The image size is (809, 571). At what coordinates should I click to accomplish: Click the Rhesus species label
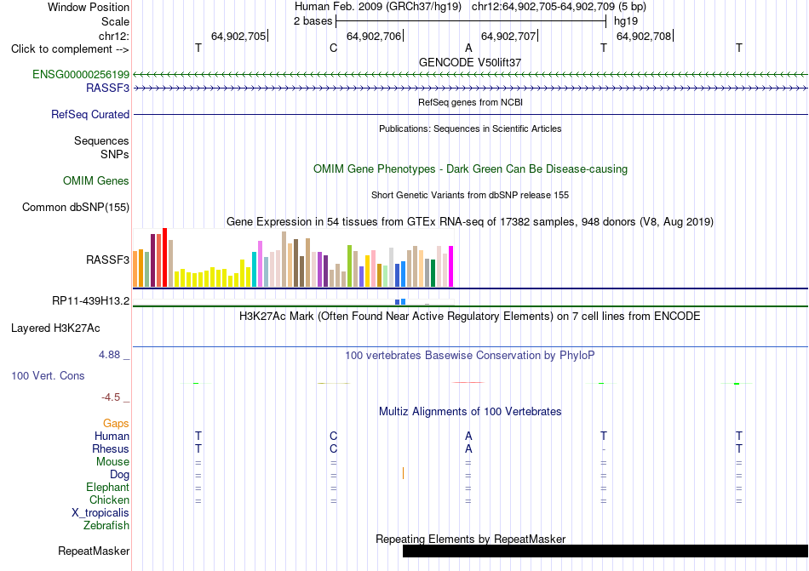coord(111,449)
